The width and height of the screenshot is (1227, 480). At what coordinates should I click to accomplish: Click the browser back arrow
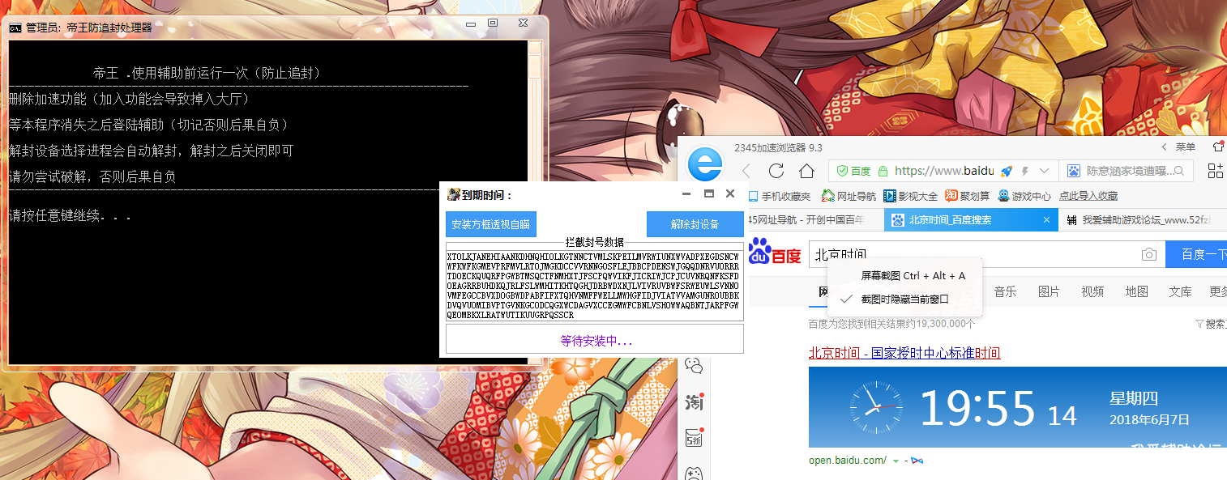(x=746, y=171)
